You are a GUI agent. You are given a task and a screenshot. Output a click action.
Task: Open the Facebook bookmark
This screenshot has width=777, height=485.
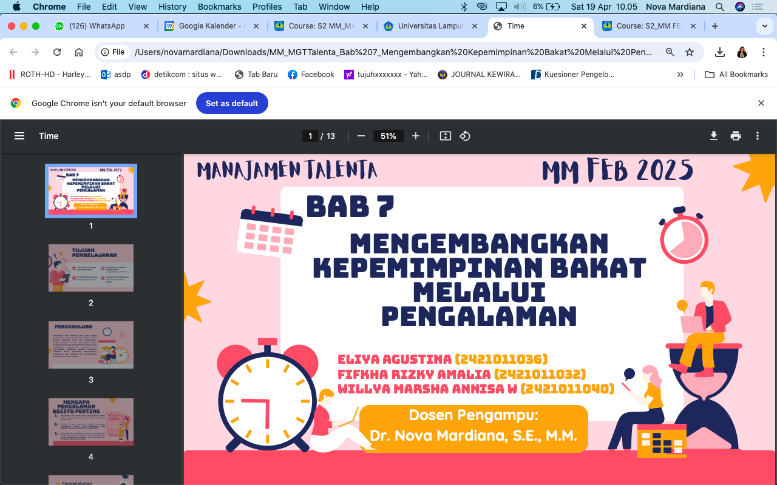coord(311,75)
